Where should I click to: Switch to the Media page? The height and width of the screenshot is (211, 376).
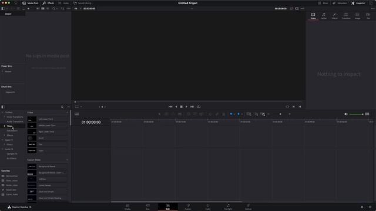127,207
